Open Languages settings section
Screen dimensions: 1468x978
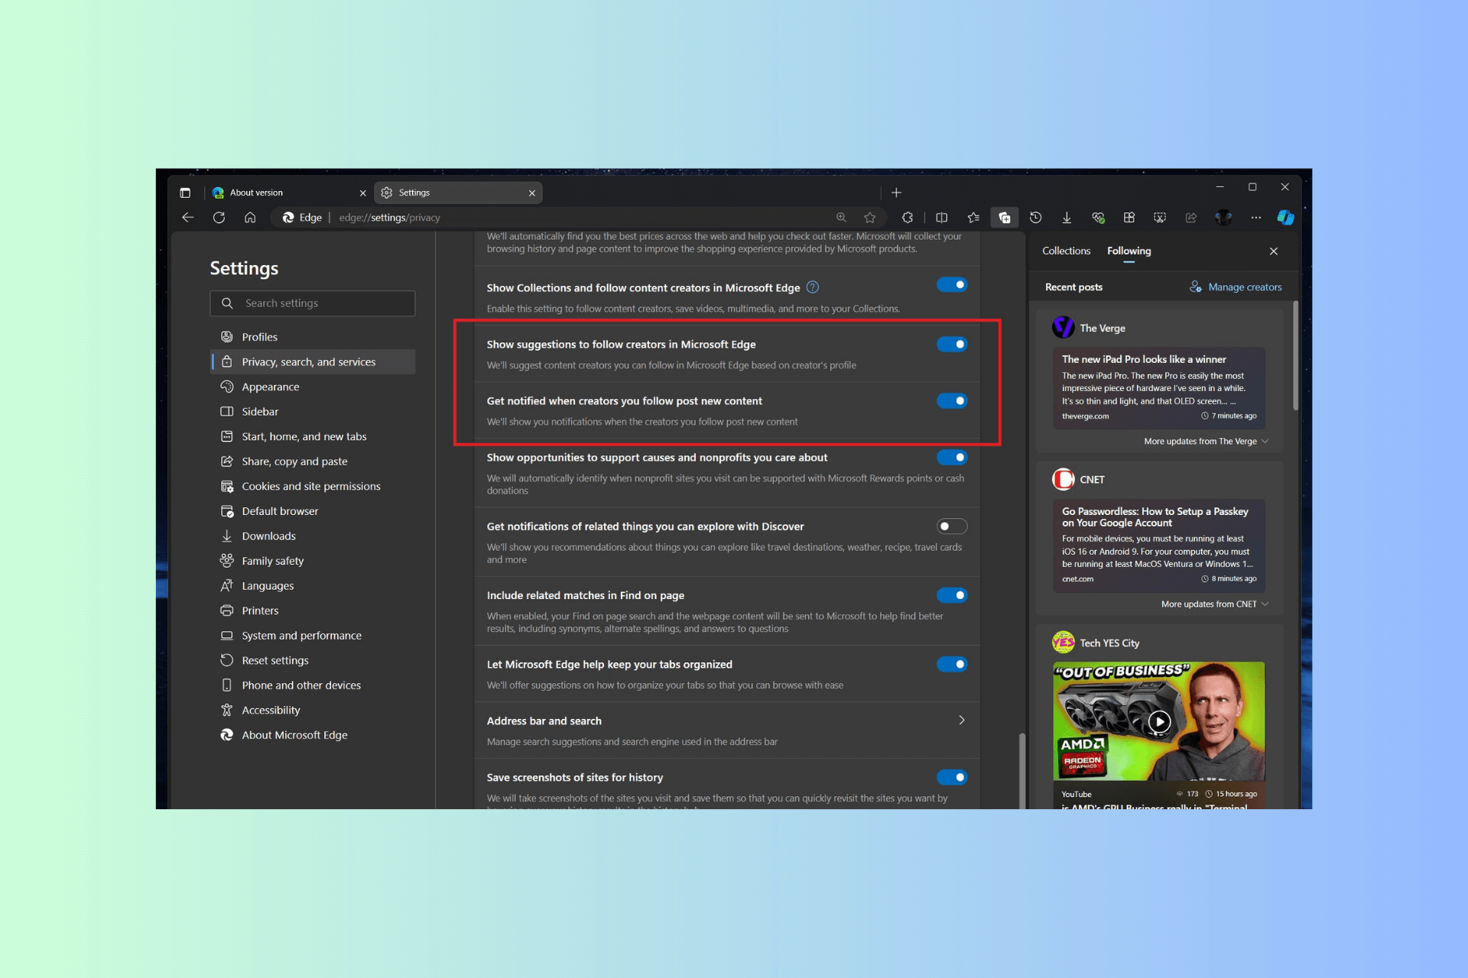[313, 586]
